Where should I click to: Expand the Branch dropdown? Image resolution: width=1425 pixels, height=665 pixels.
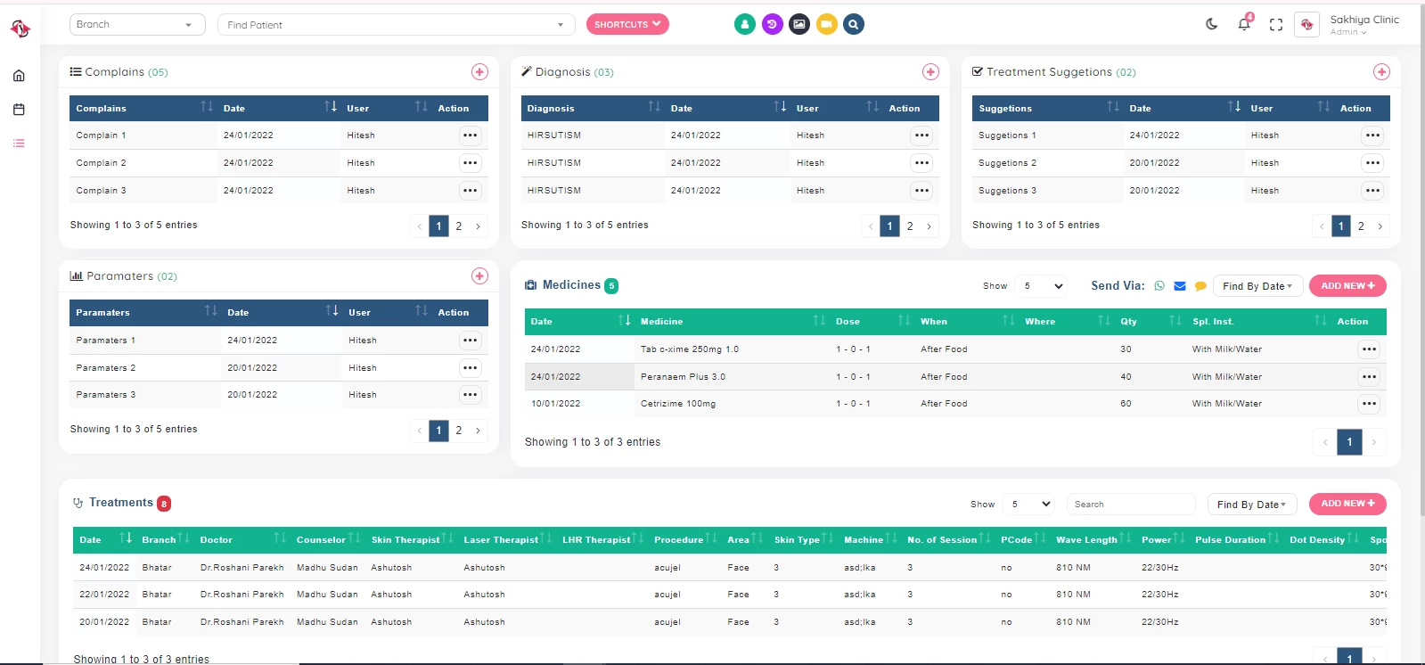(137, 25)
